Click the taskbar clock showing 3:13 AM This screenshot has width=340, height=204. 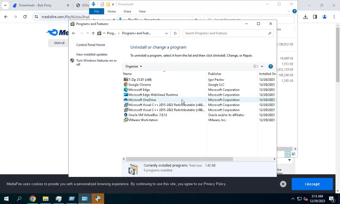(x=318, y=199)
